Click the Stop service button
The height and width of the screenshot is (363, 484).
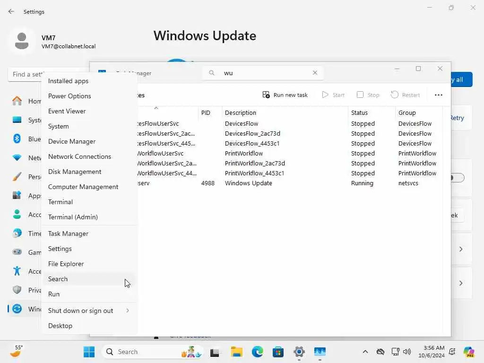coord(368,95)
